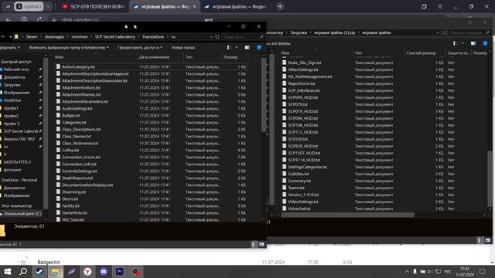This screenshot has height=278, width=495.
Task: Select Connection_Errors.txt file
Action: click(81, 157)
